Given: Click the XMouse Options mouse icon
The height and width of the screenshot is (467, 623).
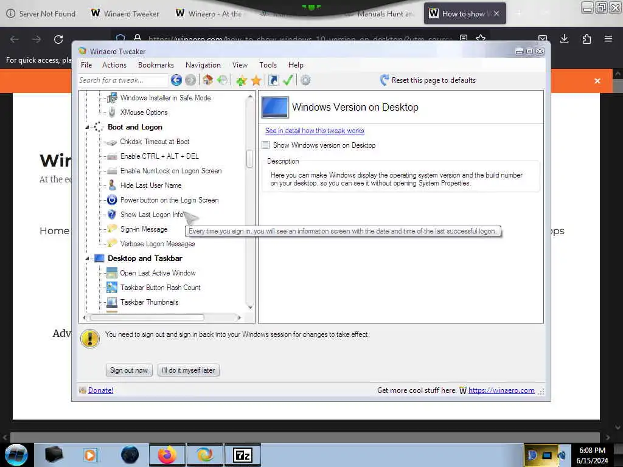Looking at the screenshot, I should click(x=112, y=112).
